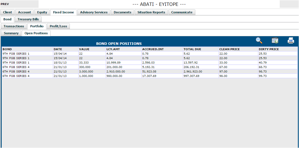Switch to the Treasury Bills sub-tab
299x148 pixels.
click(x=28, y=19)
